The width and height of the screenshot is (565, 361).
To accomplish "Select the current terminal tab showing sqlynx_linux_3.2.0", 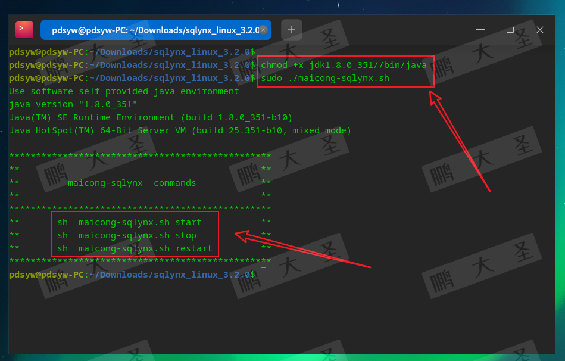I will [x=149, y=29].
